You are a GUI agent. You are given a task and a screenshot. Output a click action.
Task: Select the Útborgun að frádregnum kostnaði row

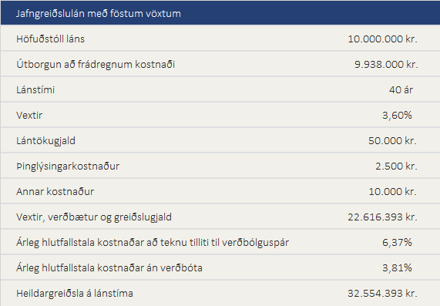[x=220, y=64]
